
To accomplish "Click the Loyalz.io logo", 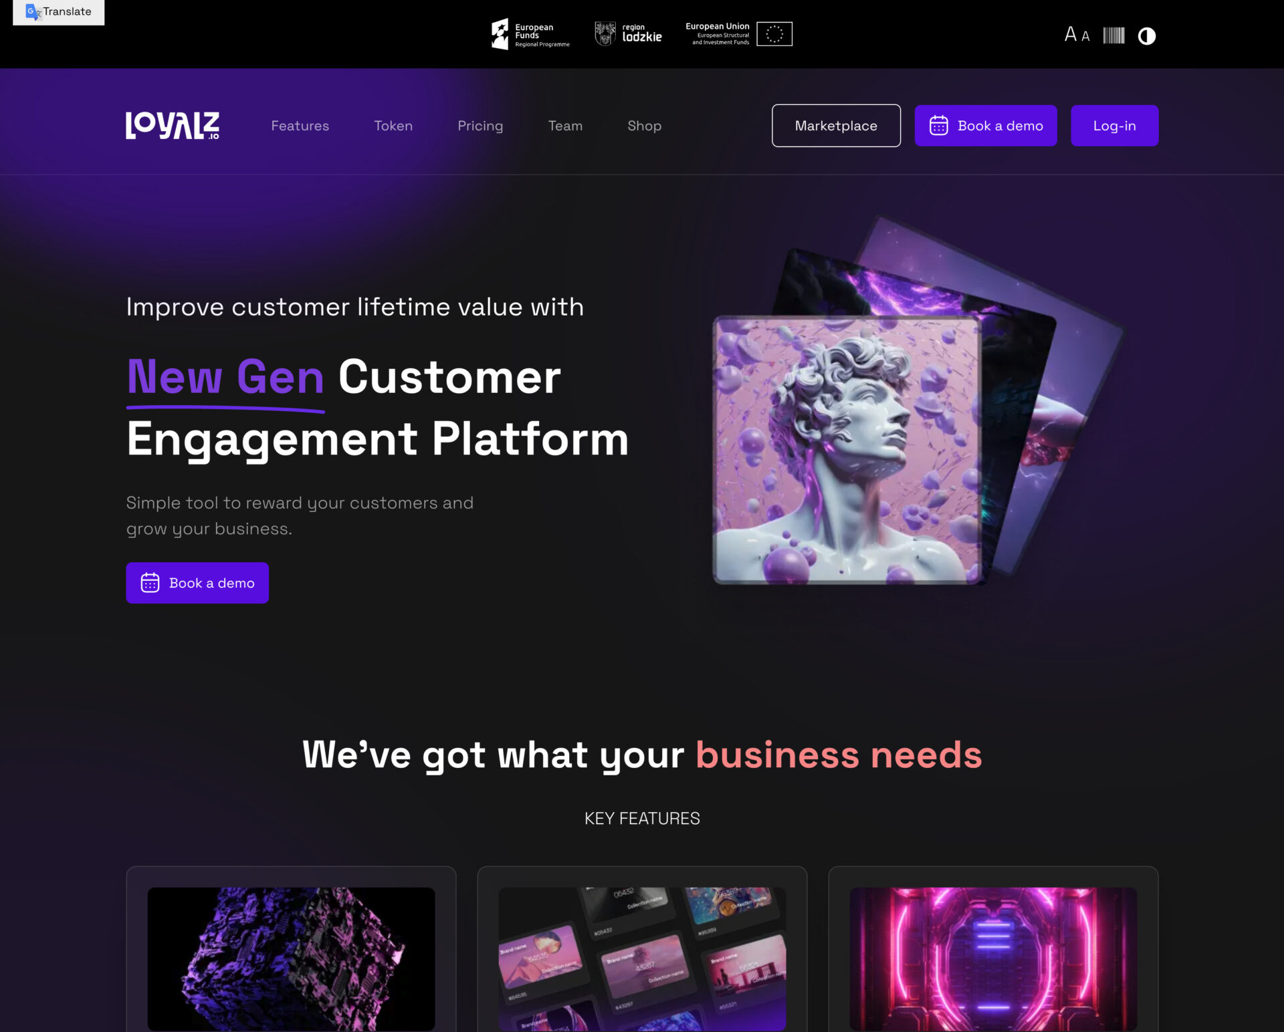I will 173,126.
